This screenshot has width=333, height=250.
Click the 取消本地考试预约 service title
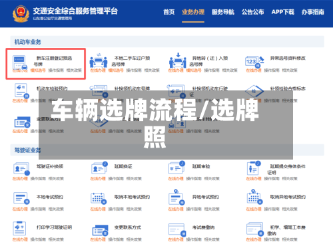click(x=132, y=197)
